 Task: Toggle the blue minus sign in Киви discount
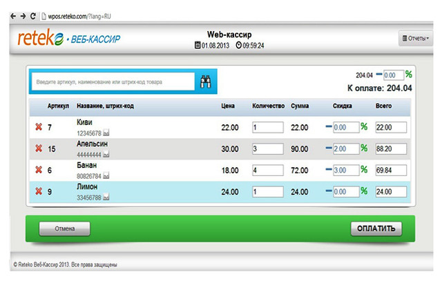click(x=329, y=127)
